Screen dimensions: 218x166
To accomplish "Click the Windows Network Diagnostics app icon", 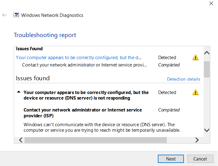I will click(16, 15).
